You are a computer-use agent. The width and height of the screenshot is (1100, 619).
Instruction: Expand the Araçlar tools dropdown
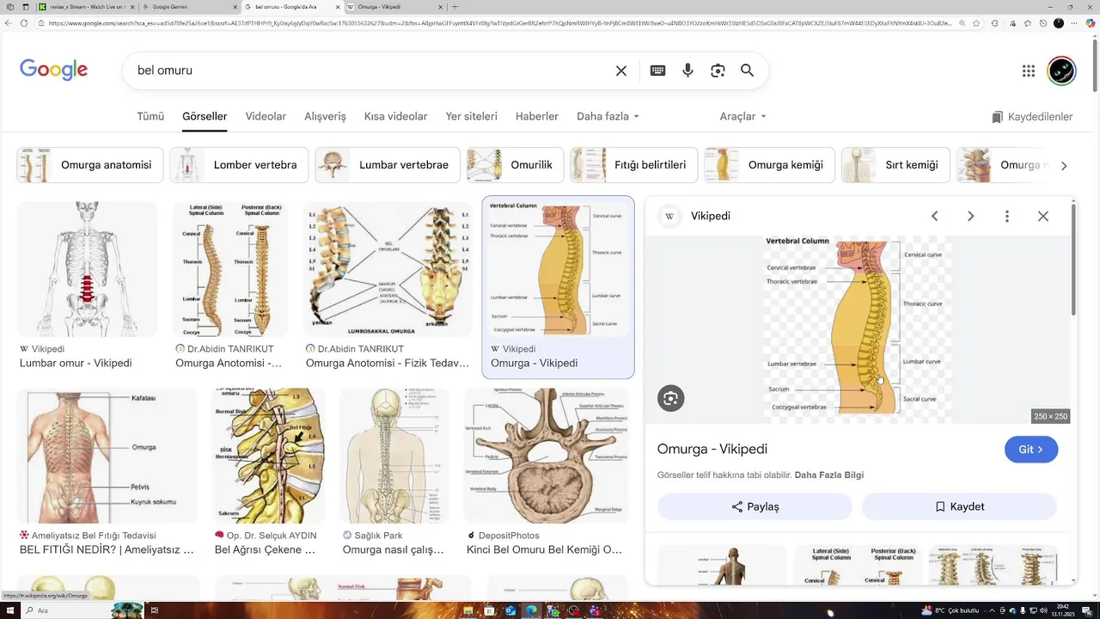coord(742,116)
